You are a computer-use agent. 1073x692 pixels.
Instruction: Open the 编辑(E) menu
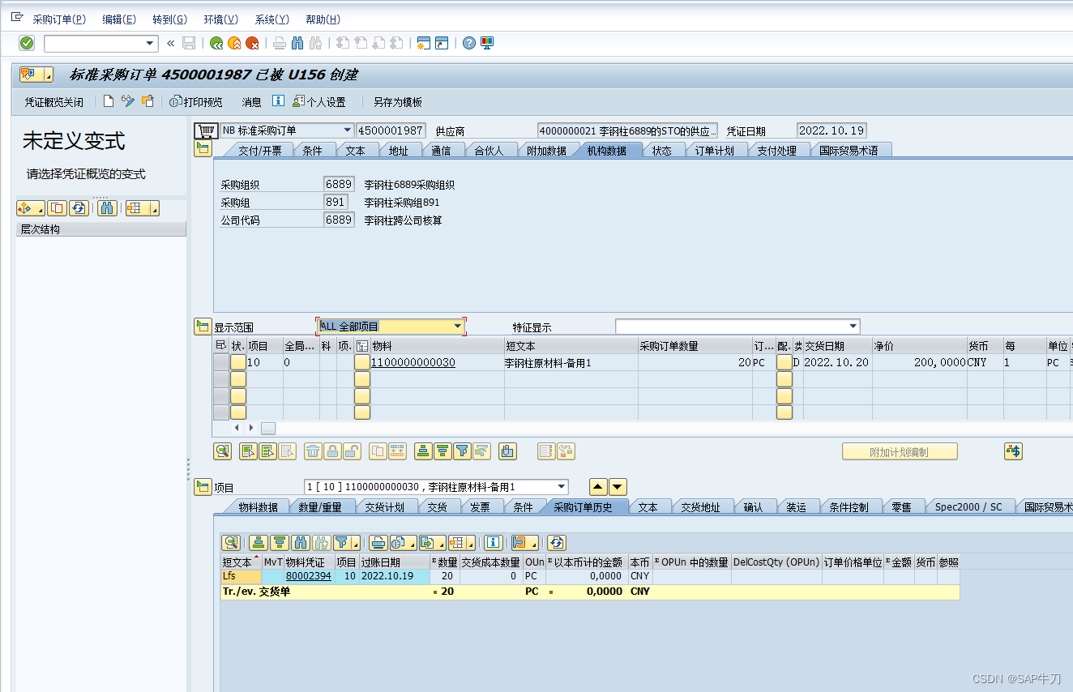tap(119, 19)
